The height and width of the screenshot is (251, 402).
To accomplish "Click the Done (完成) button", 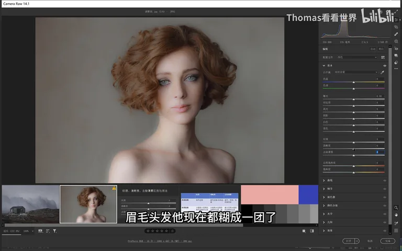I will 388,241.
